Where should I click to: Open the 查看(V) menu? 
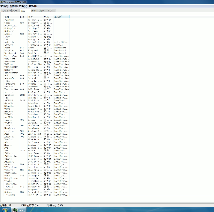[23, 6]
